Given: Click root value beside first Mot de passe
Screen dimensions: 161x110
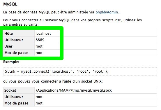Looking at the screenshot, I should 39,53.
